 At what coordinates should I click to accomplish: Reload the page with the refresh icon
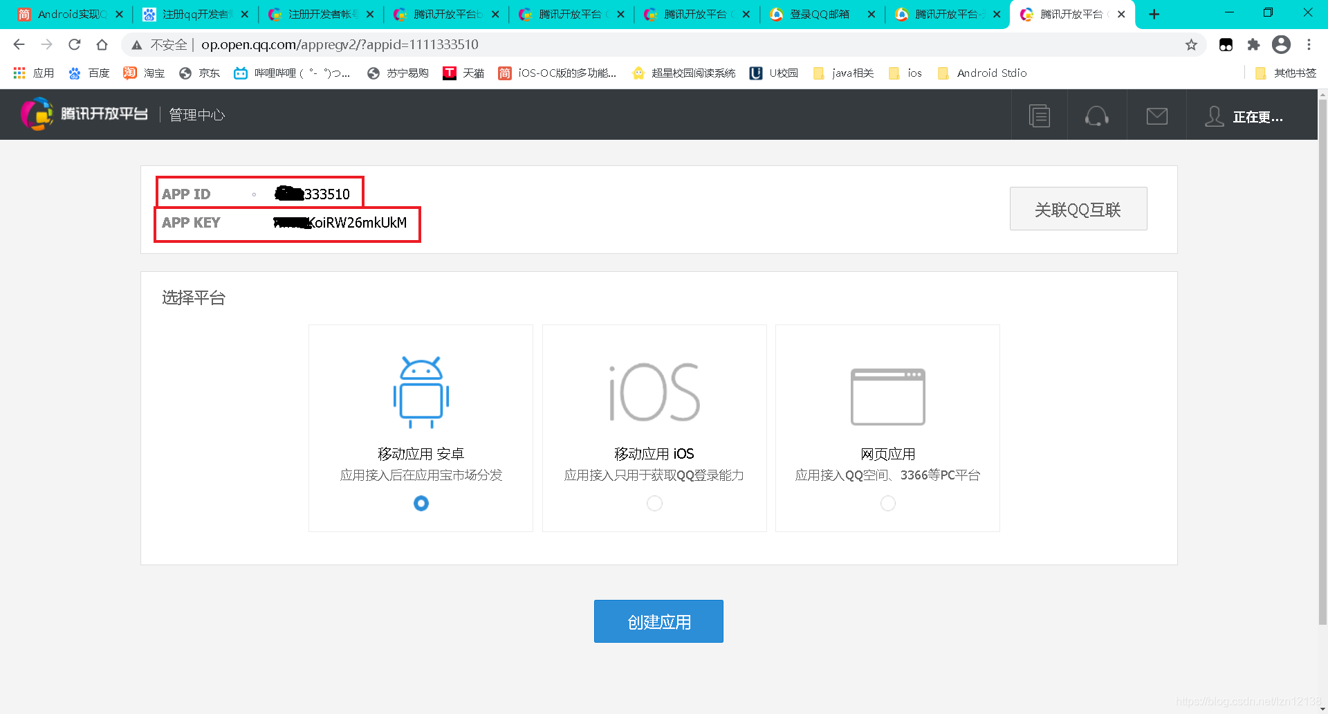pos(74,44)
